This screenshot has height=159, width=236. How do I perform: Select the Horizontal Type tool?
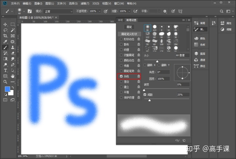click(5, 70)
